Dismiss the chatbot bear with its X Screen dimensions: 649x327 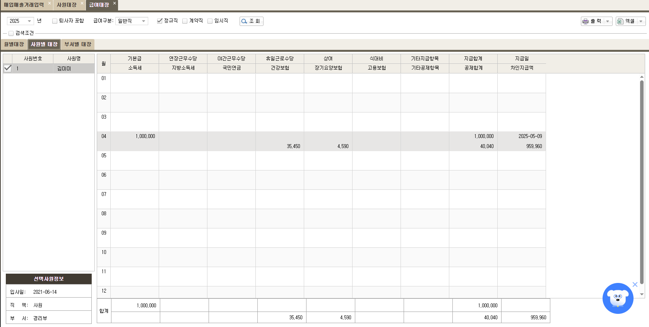tap(635, 284)
